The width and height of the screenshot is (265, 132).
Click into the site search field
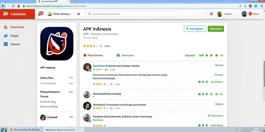132,14
